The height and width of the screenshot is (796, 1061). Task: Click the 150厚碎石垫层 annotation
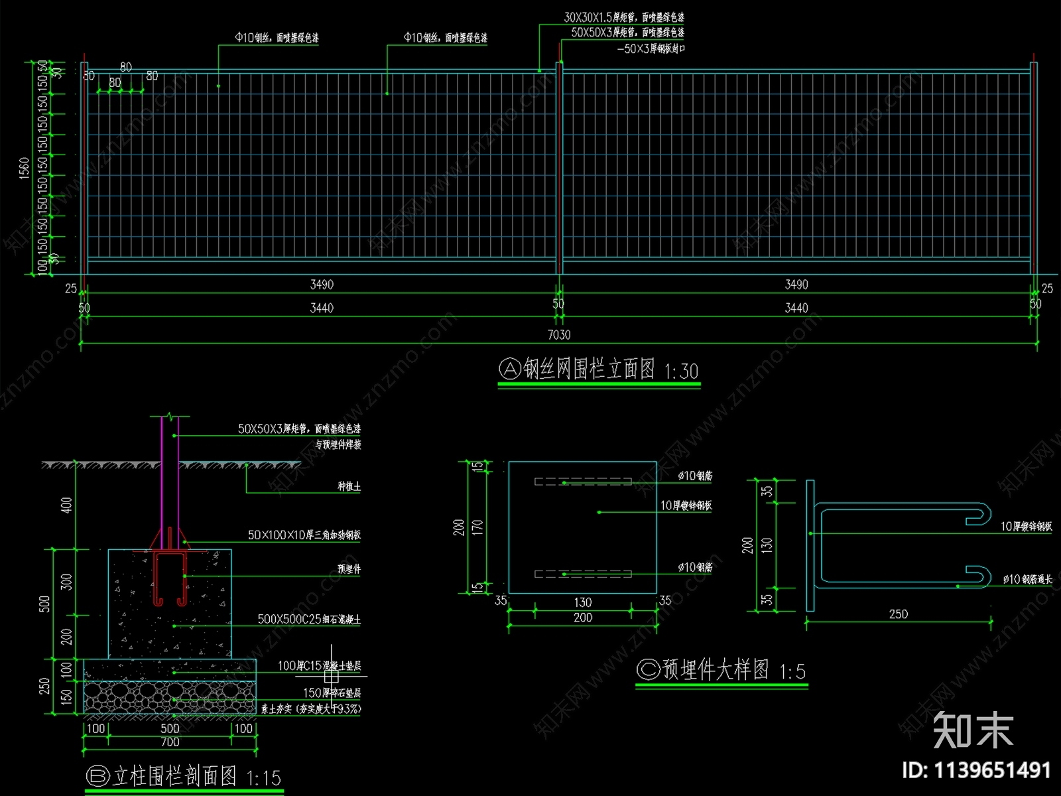pos(332,692)
